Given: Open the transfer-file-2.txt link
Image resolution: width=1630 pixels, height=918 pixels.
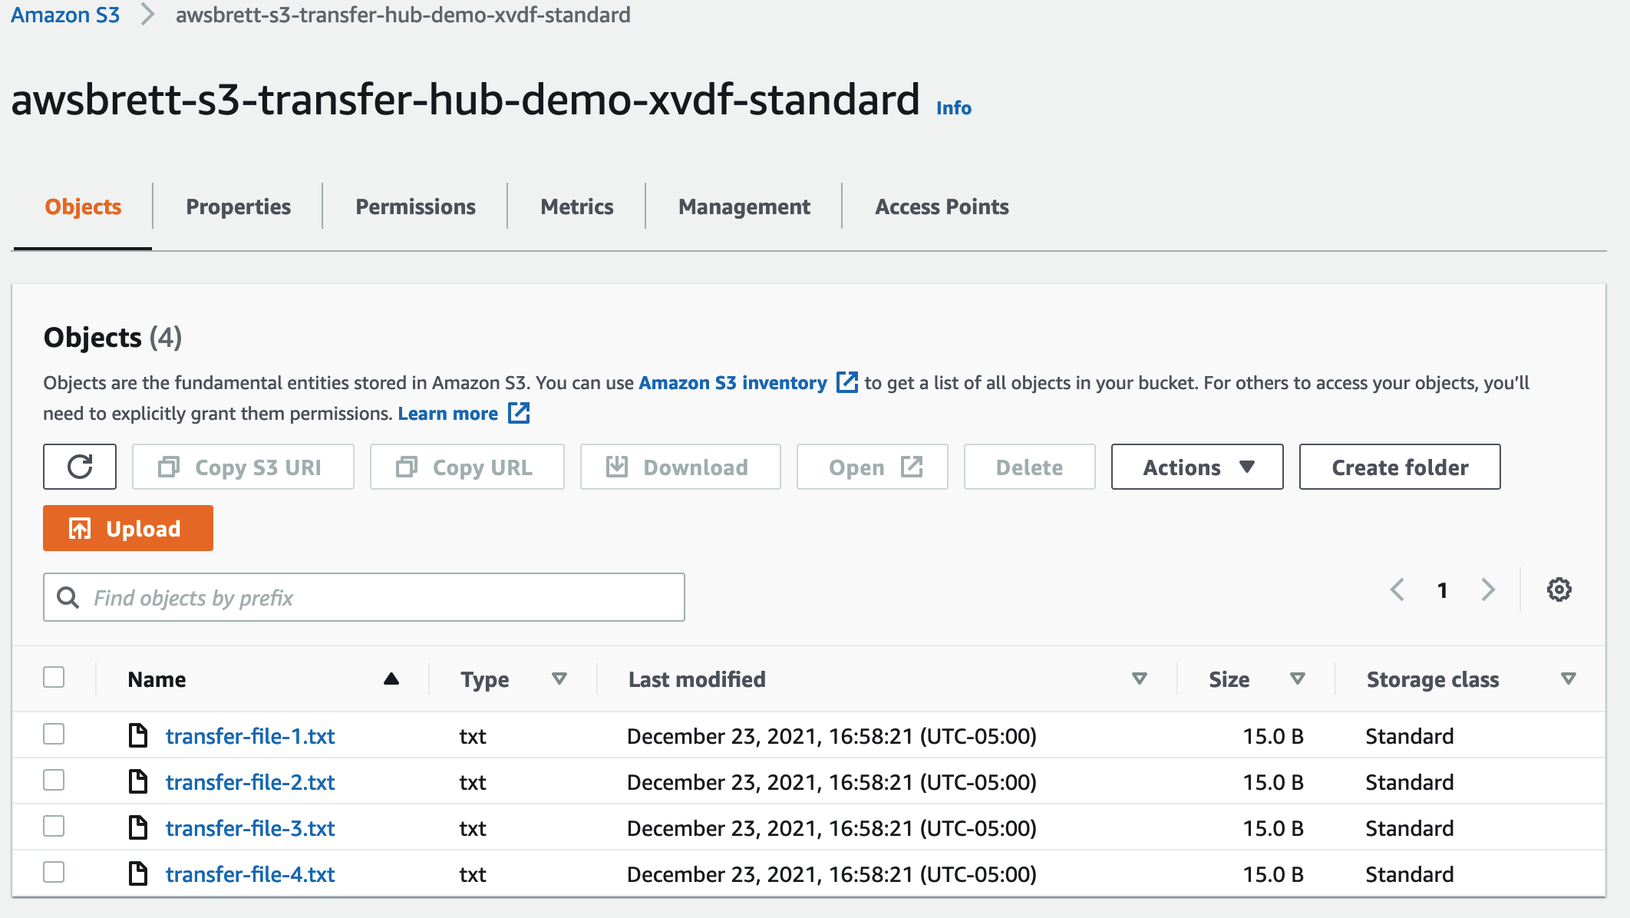Looking at the screenshot, I should 250,782.
